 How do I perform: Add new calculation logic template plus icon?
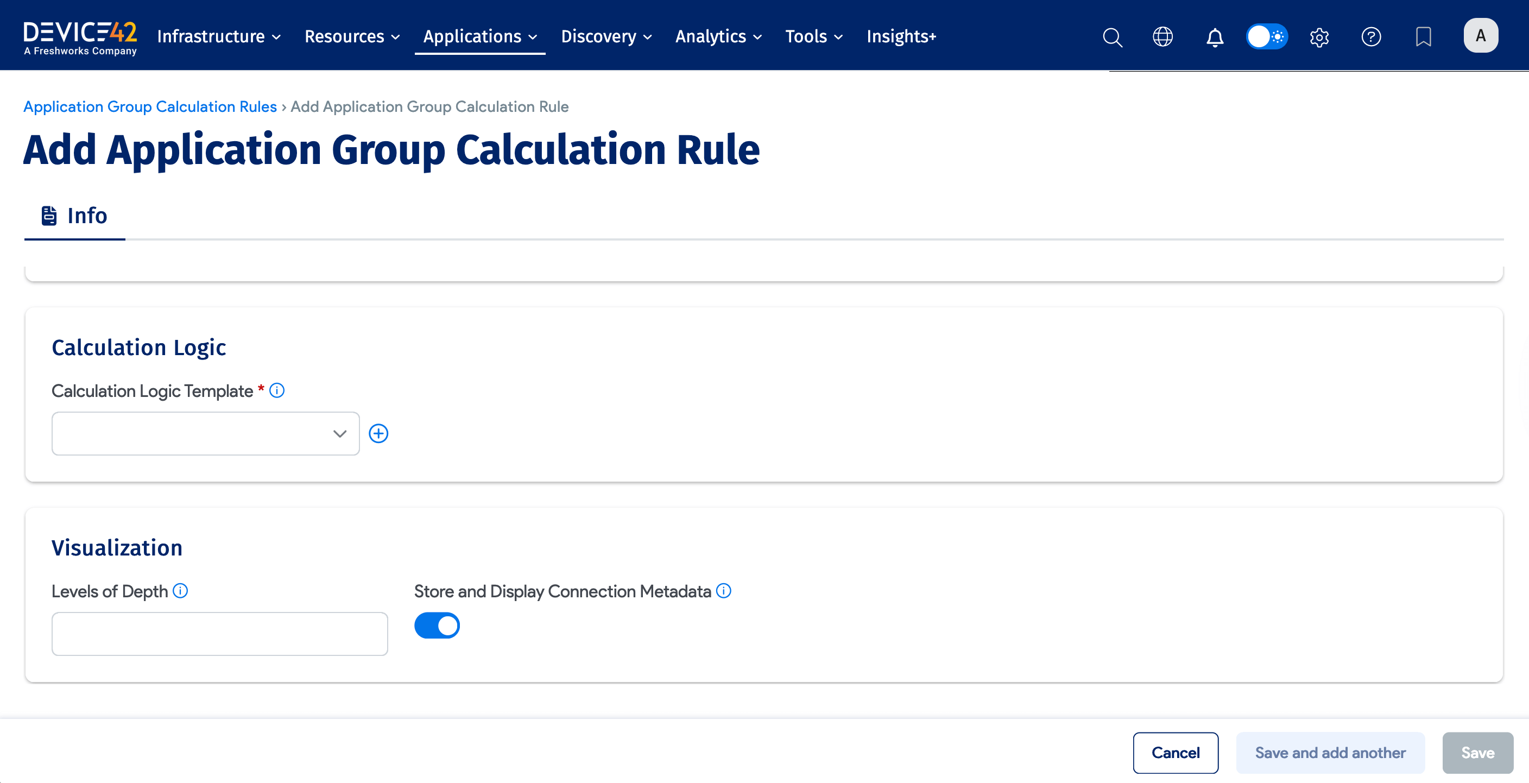tap(378, 433)
